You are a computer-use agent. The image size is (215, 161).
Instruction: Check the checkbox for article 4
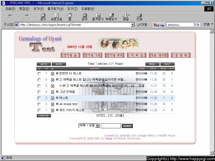(x=39, y=92)
